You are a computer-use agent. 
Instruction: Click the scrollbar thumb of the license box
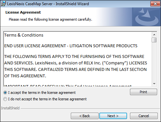[154, 40]
